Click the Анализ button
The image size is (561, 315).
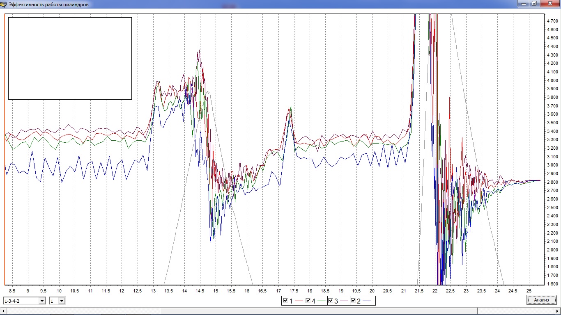[x=541, y=300]
